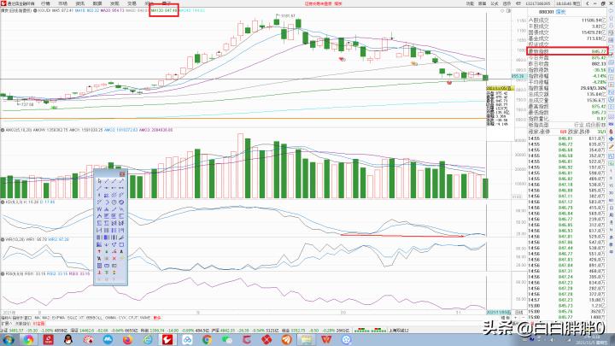Switch main chart to MA2 indicator tab
Viewport: 615px width, 346px height.
(x=45, y=318)
